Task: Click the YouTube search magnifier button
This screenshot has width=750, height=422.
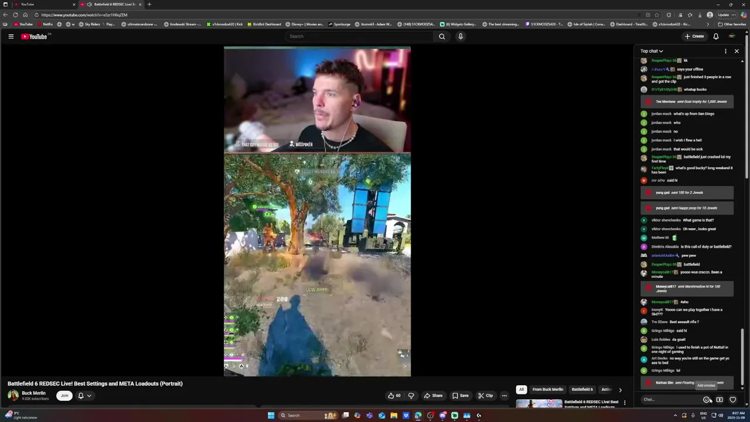Action: (x=442, y=36)
